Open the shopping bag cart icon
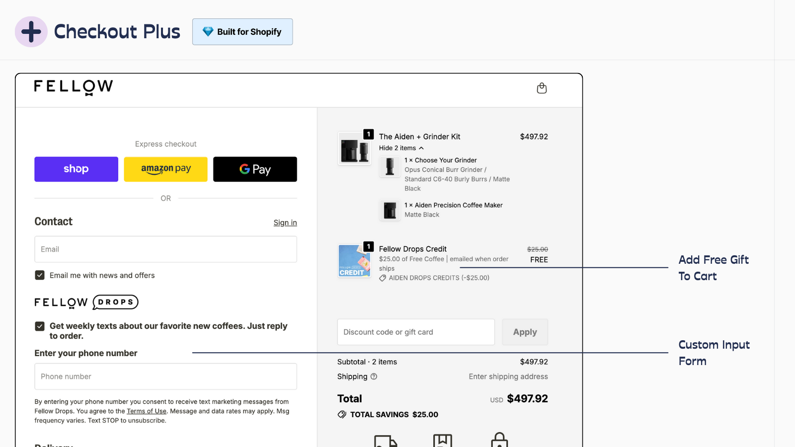 click(542, 88)
